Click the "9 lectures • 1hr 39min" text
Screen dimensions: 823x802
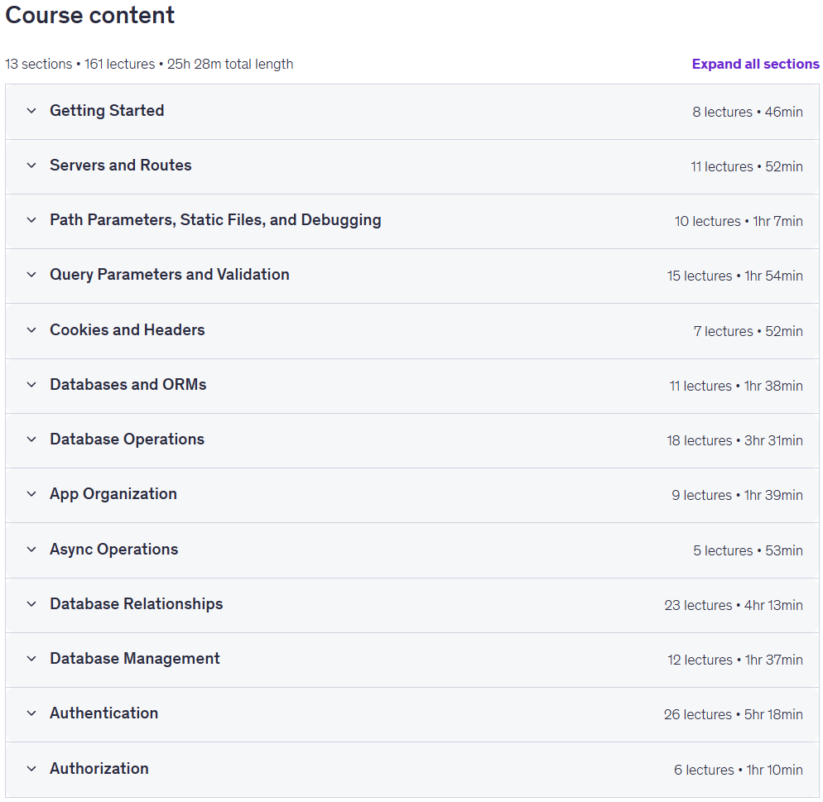pos(737,495)
